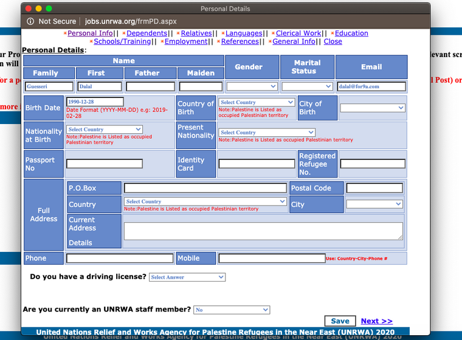Open the UNRWA staff member dropdown
462x340 pixels.
232,310
